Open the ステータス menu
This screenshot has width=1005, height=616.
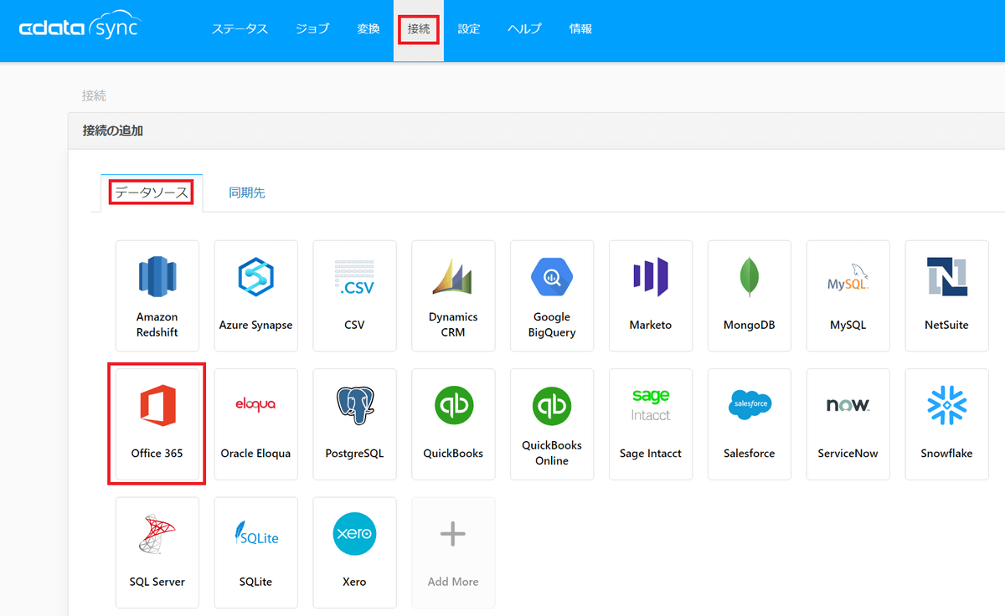[240, 28]
